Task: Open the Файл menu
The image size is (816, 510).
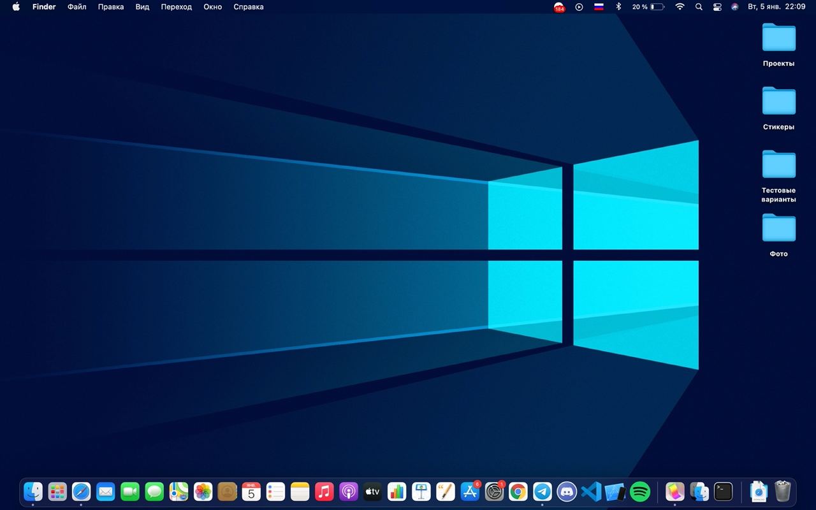Action: click(x=76, y=7)
